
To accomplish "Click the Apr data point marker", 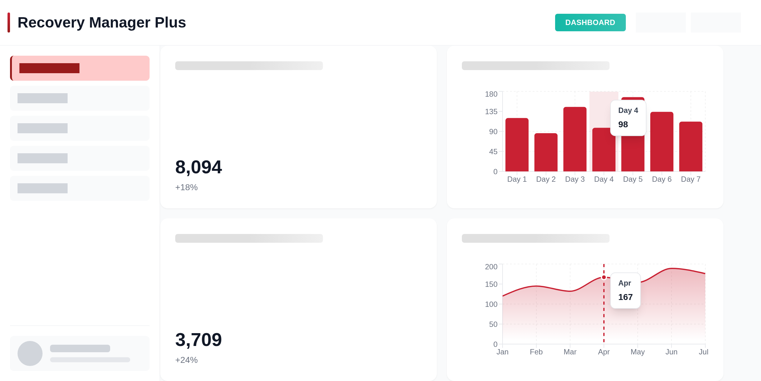I will pos(604,277).
